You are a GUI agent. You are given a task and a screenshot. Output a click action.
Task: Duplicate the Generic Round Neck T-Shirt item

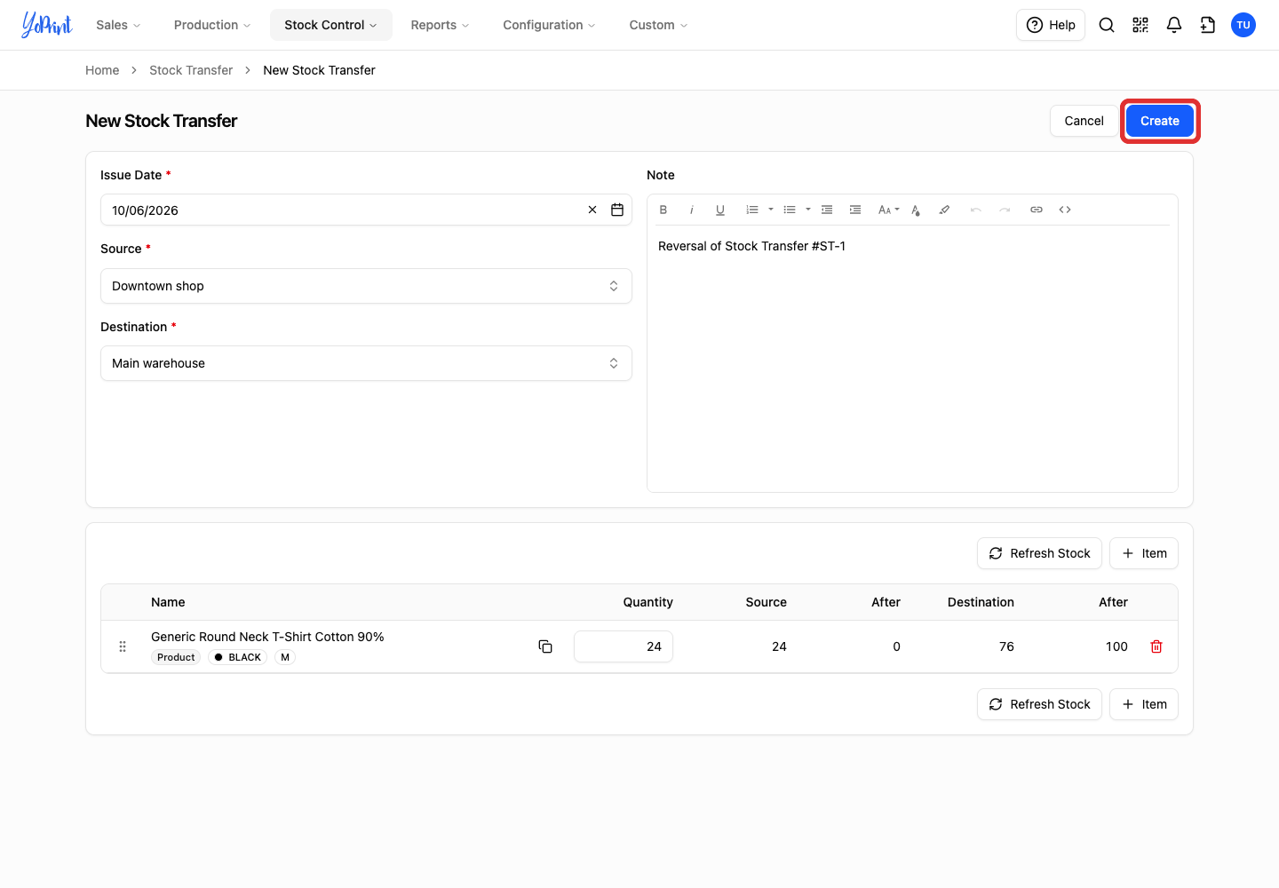545,646
